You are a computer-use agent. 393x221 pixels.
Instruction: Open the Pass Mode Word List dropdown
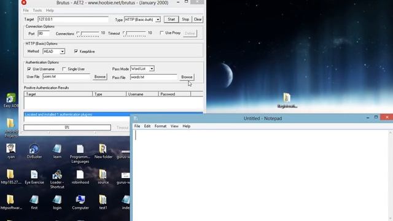click(152, 69)
